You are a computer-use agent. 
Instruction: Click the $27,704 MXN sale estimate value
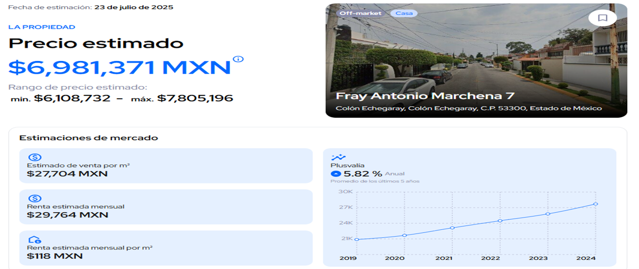pyautogui.click(x=67, y=173)
